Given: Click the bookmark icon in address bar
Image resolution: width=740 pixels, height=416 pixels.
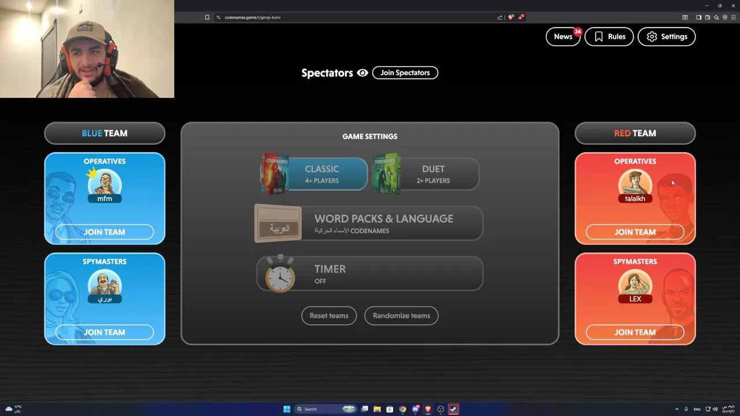Looking at the screenshot, I should click(207, 17).
